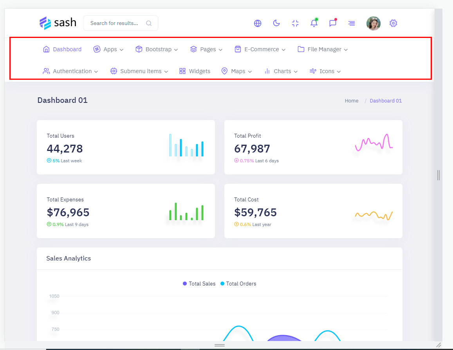Click the user profile avatar
This screenshot has width=453, height=350.
(373, 23)
